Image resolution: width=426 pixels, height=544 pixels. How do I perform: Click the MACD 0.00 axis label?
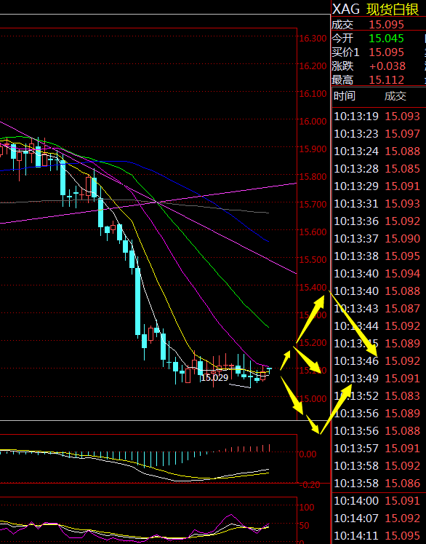[x=308, y=454]
